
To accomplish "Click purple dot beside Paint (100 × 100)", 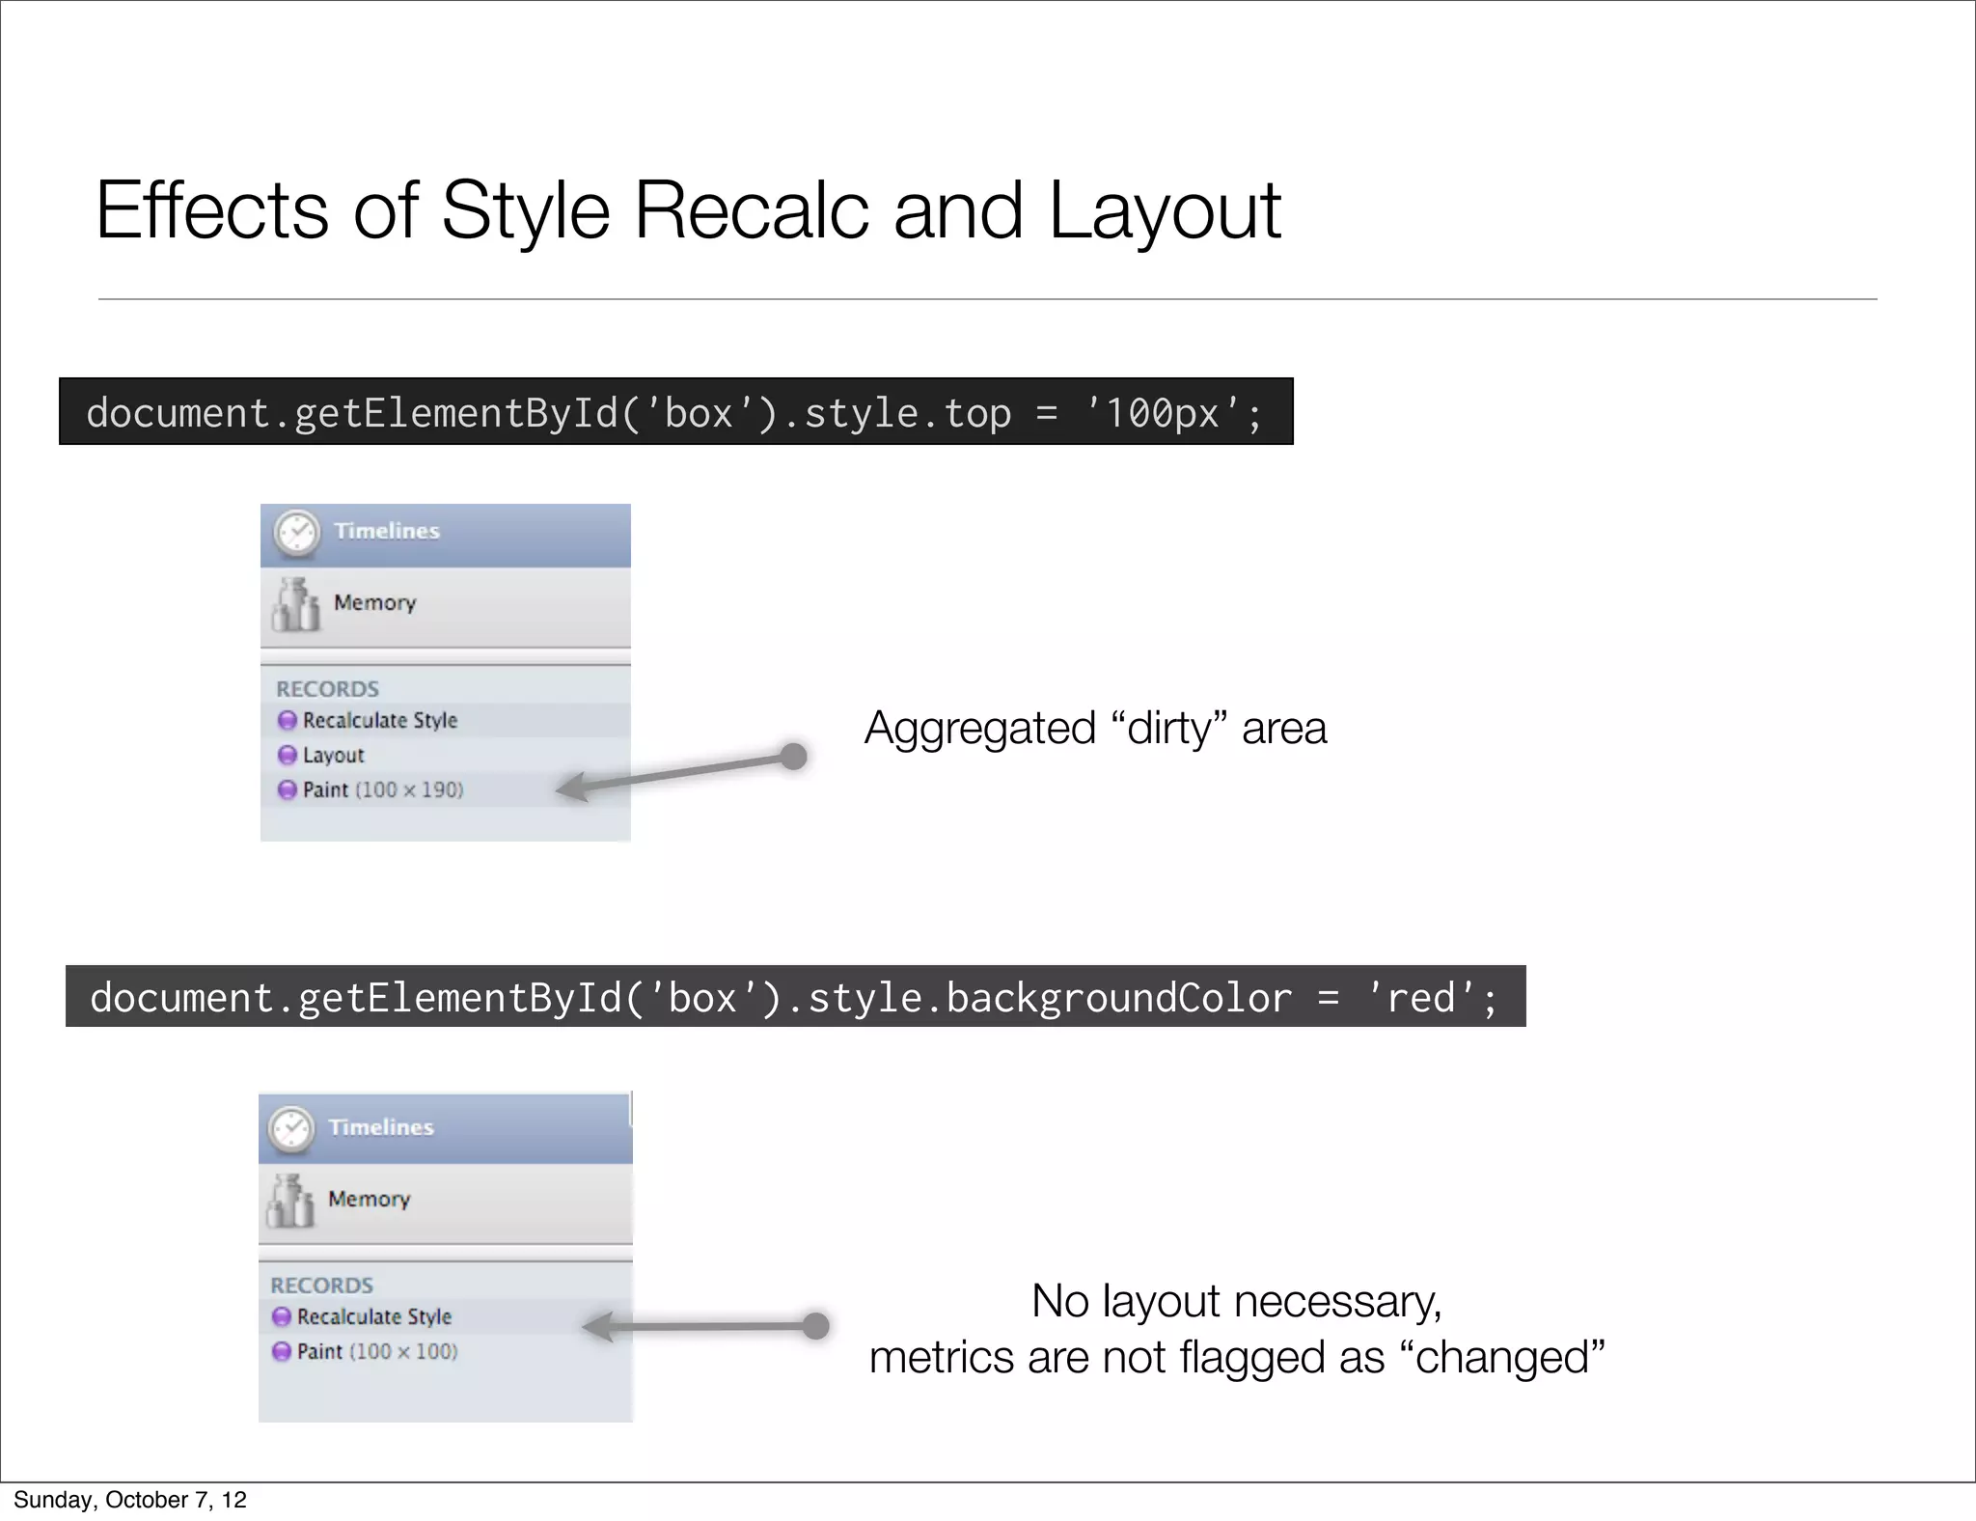I will [x=281, y=1351].
